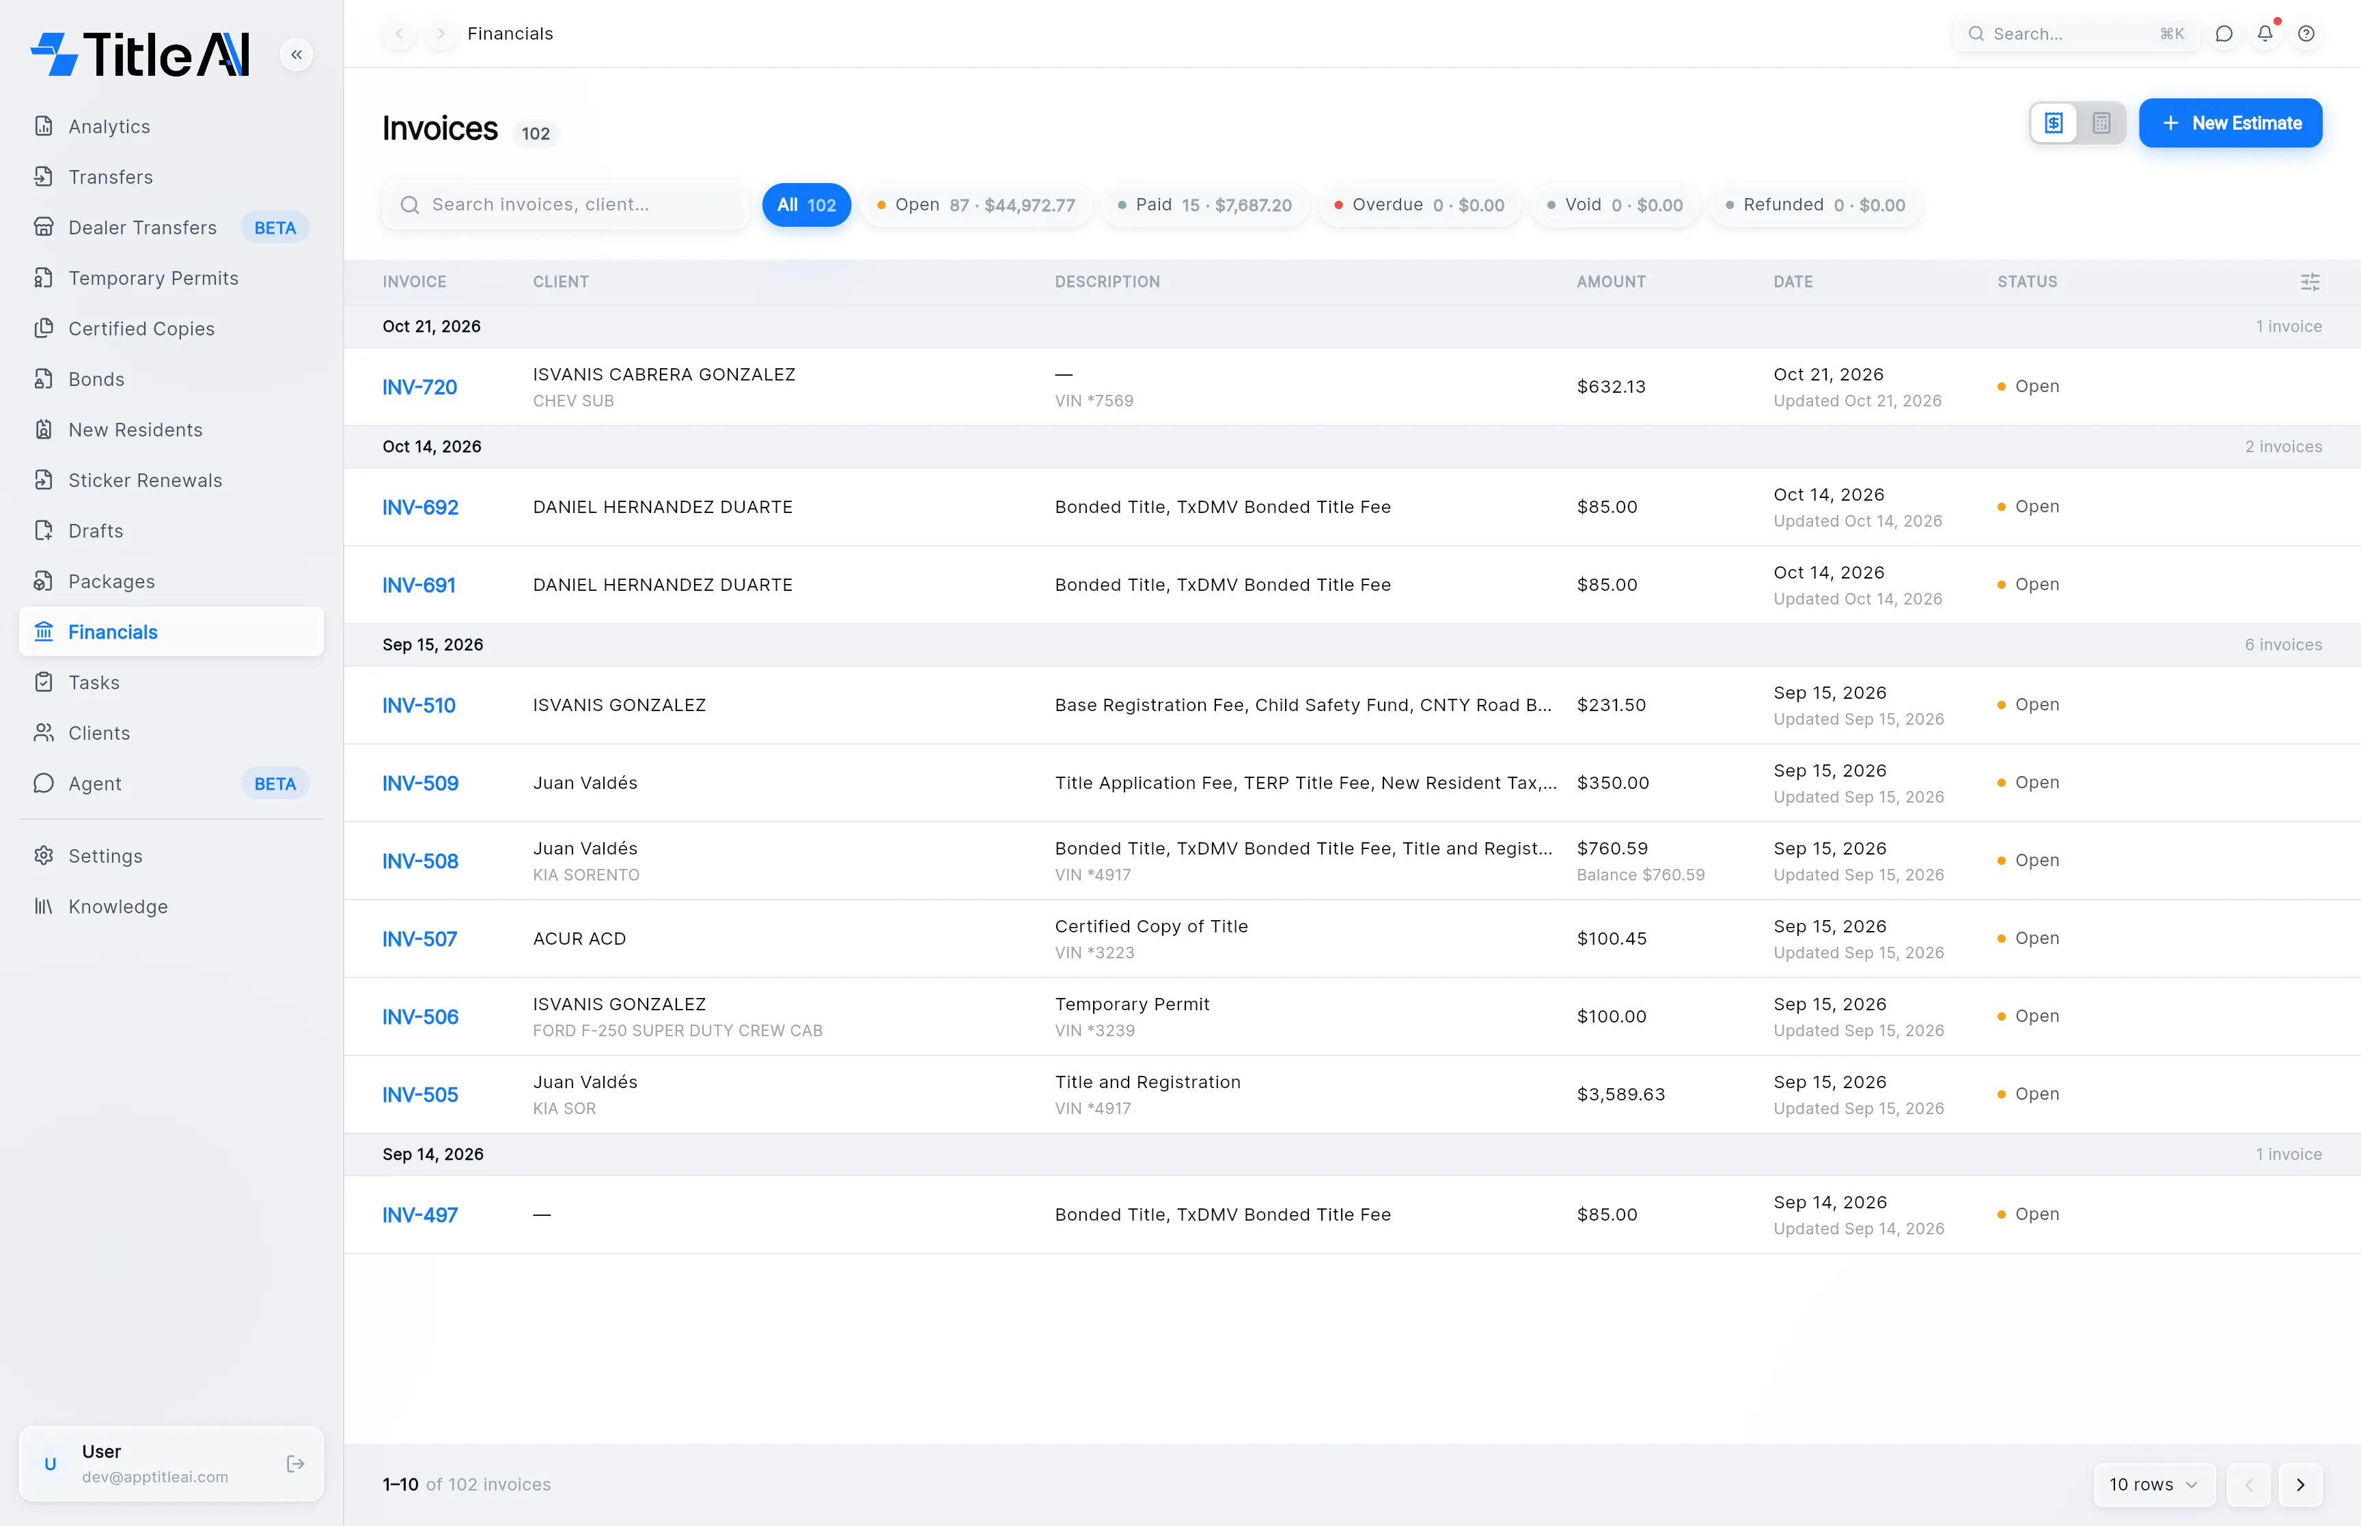Open Knowledge in the sidebar
This screenshot has height=1526, width=2361.
171,906
